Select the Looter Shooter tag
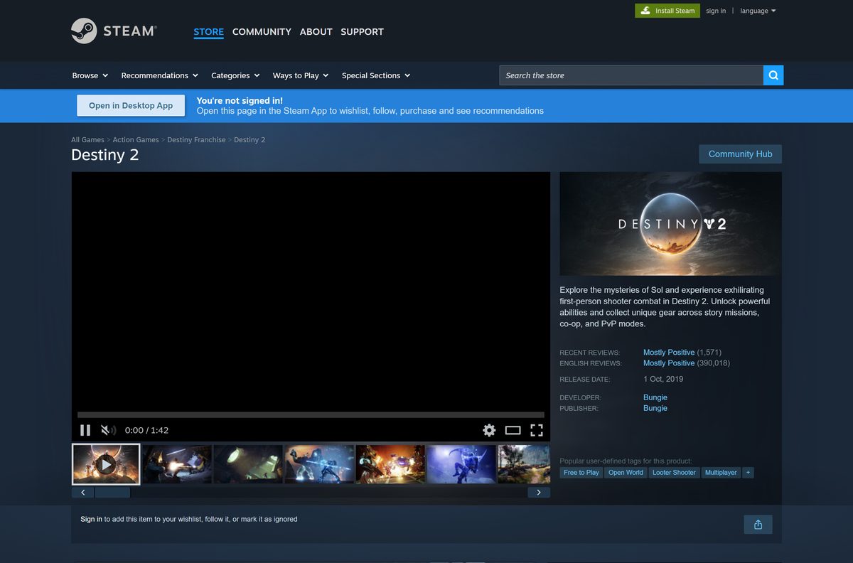Screen dimensions: 853x563 pos(674,472)
